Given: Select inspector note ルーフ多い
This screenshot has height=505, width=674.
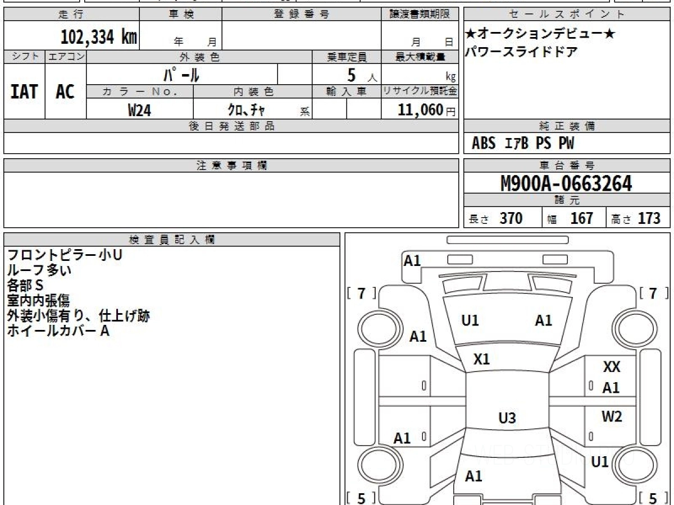Looking at the screenshot, I should (x=39, y=270).
